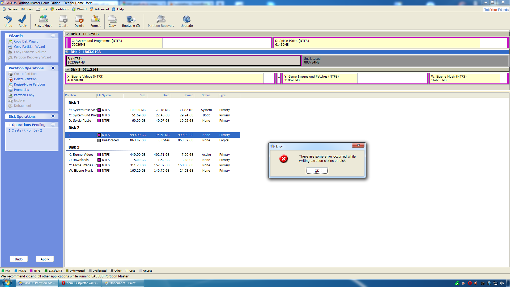This screenshot has width=510, height=287.
Task: Click the Undo button in the sidebar bottom
Action: 19,259
